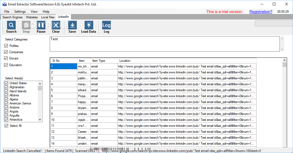
Task: Click the Location URL in row 5
Action: click(x=187, y=90)
